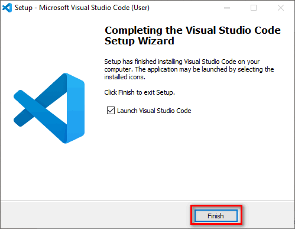The height and width of the screenshot is (229, 295).
Task: Uncheck the Launch Visual Studio Code checkbox
Action: [111, 111]
